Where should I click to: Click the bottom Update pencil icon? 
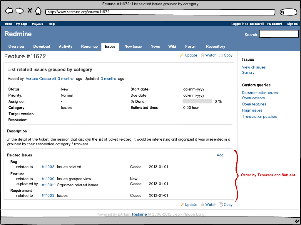pos(182,204)
